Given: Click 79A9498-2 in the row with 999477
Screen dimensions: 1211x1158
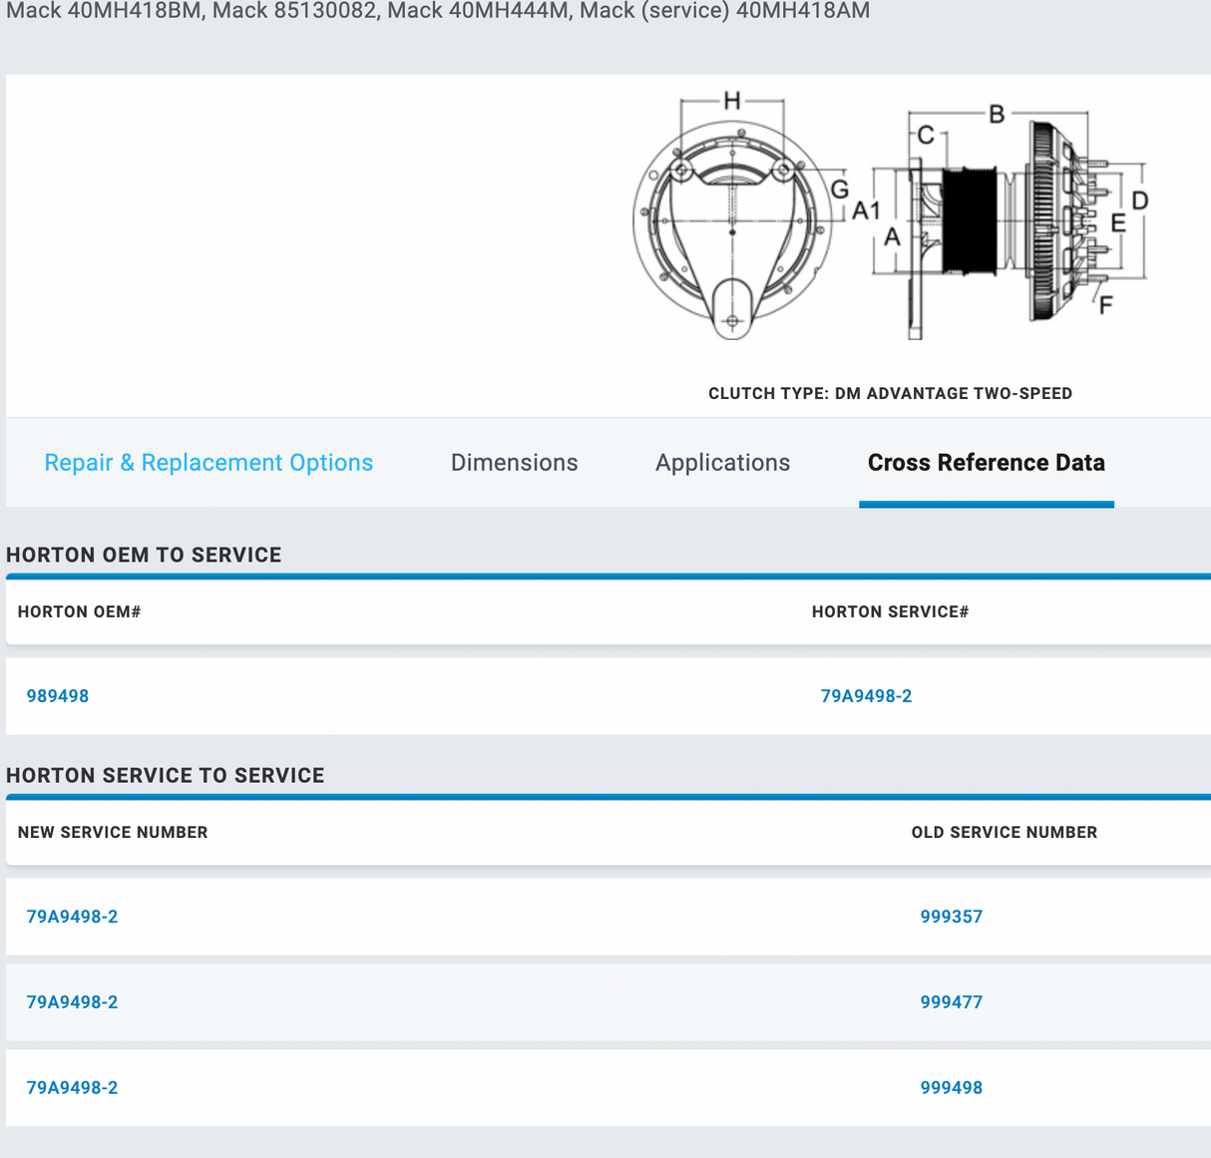Looking at the screenshot, I should click(x=72, y=1002).
